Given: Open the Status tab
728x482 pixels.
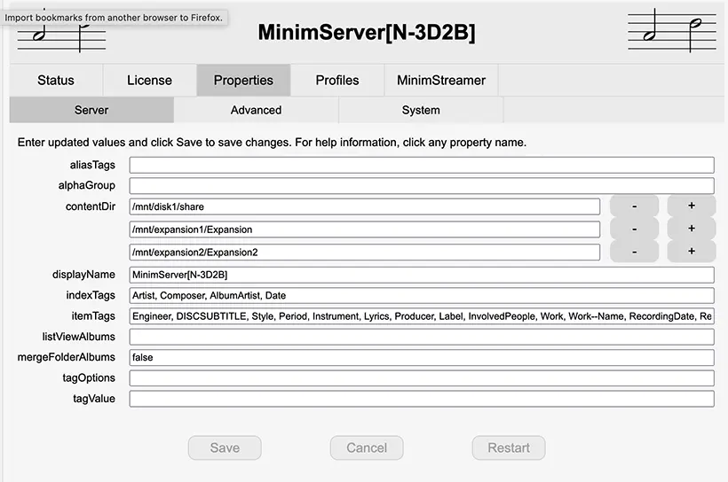Looking at the screenshot, I should pyautogui.click(x=56, y=80).
